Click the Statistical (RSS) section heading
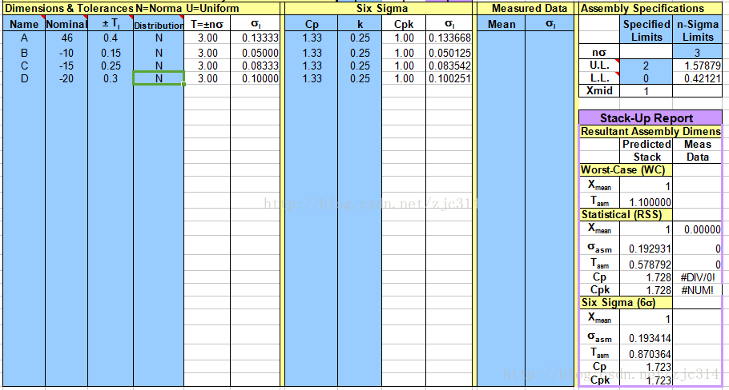This screenshot has height=390, width=729. (x=626, y=214)
